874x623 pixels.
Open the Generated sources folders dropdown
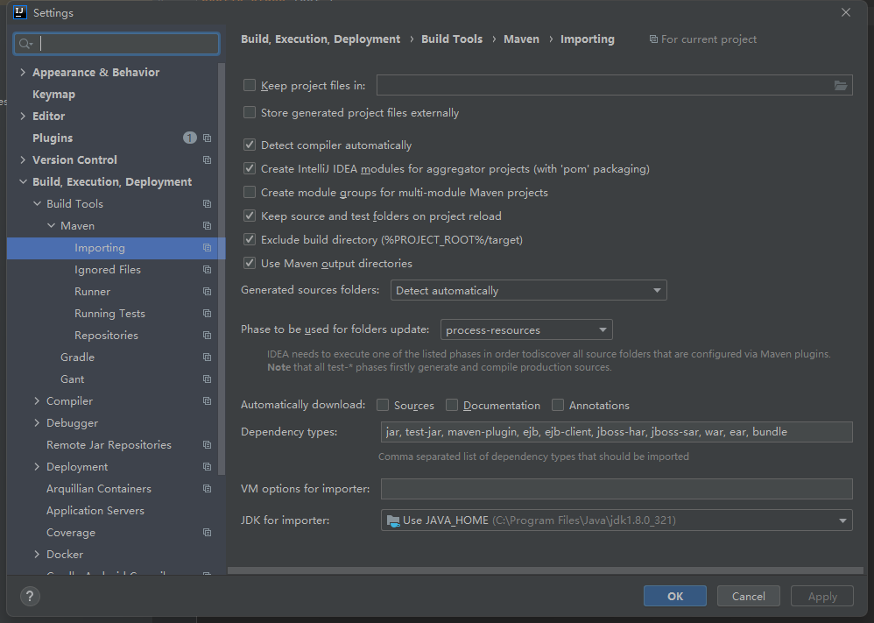pos(654,289)
